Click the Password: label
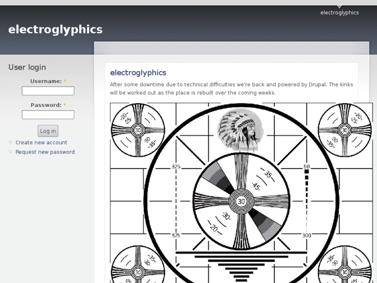Viewport: 377px width, 283px height. point(46,105)
